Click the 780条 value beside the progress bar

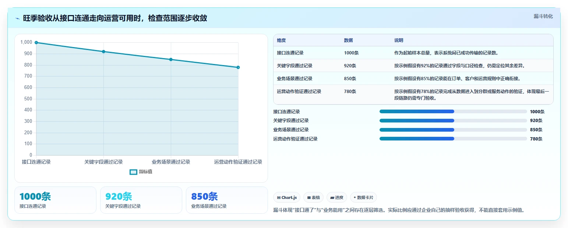click(536, 139)
